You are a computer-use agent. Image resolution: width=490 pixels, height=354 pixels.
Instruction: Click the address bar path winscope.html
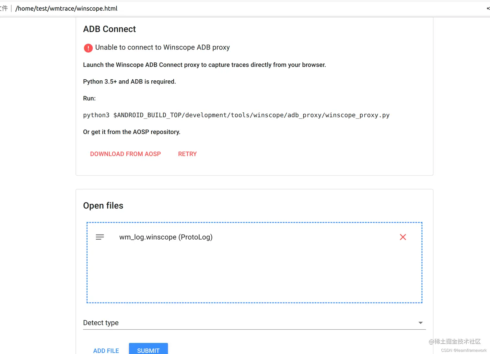[66, 8]
